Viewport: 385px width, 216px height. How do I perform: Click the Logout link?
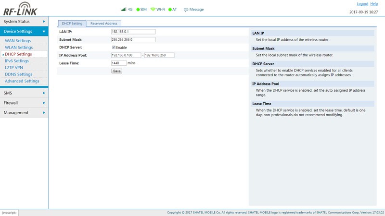coord(362,4)
